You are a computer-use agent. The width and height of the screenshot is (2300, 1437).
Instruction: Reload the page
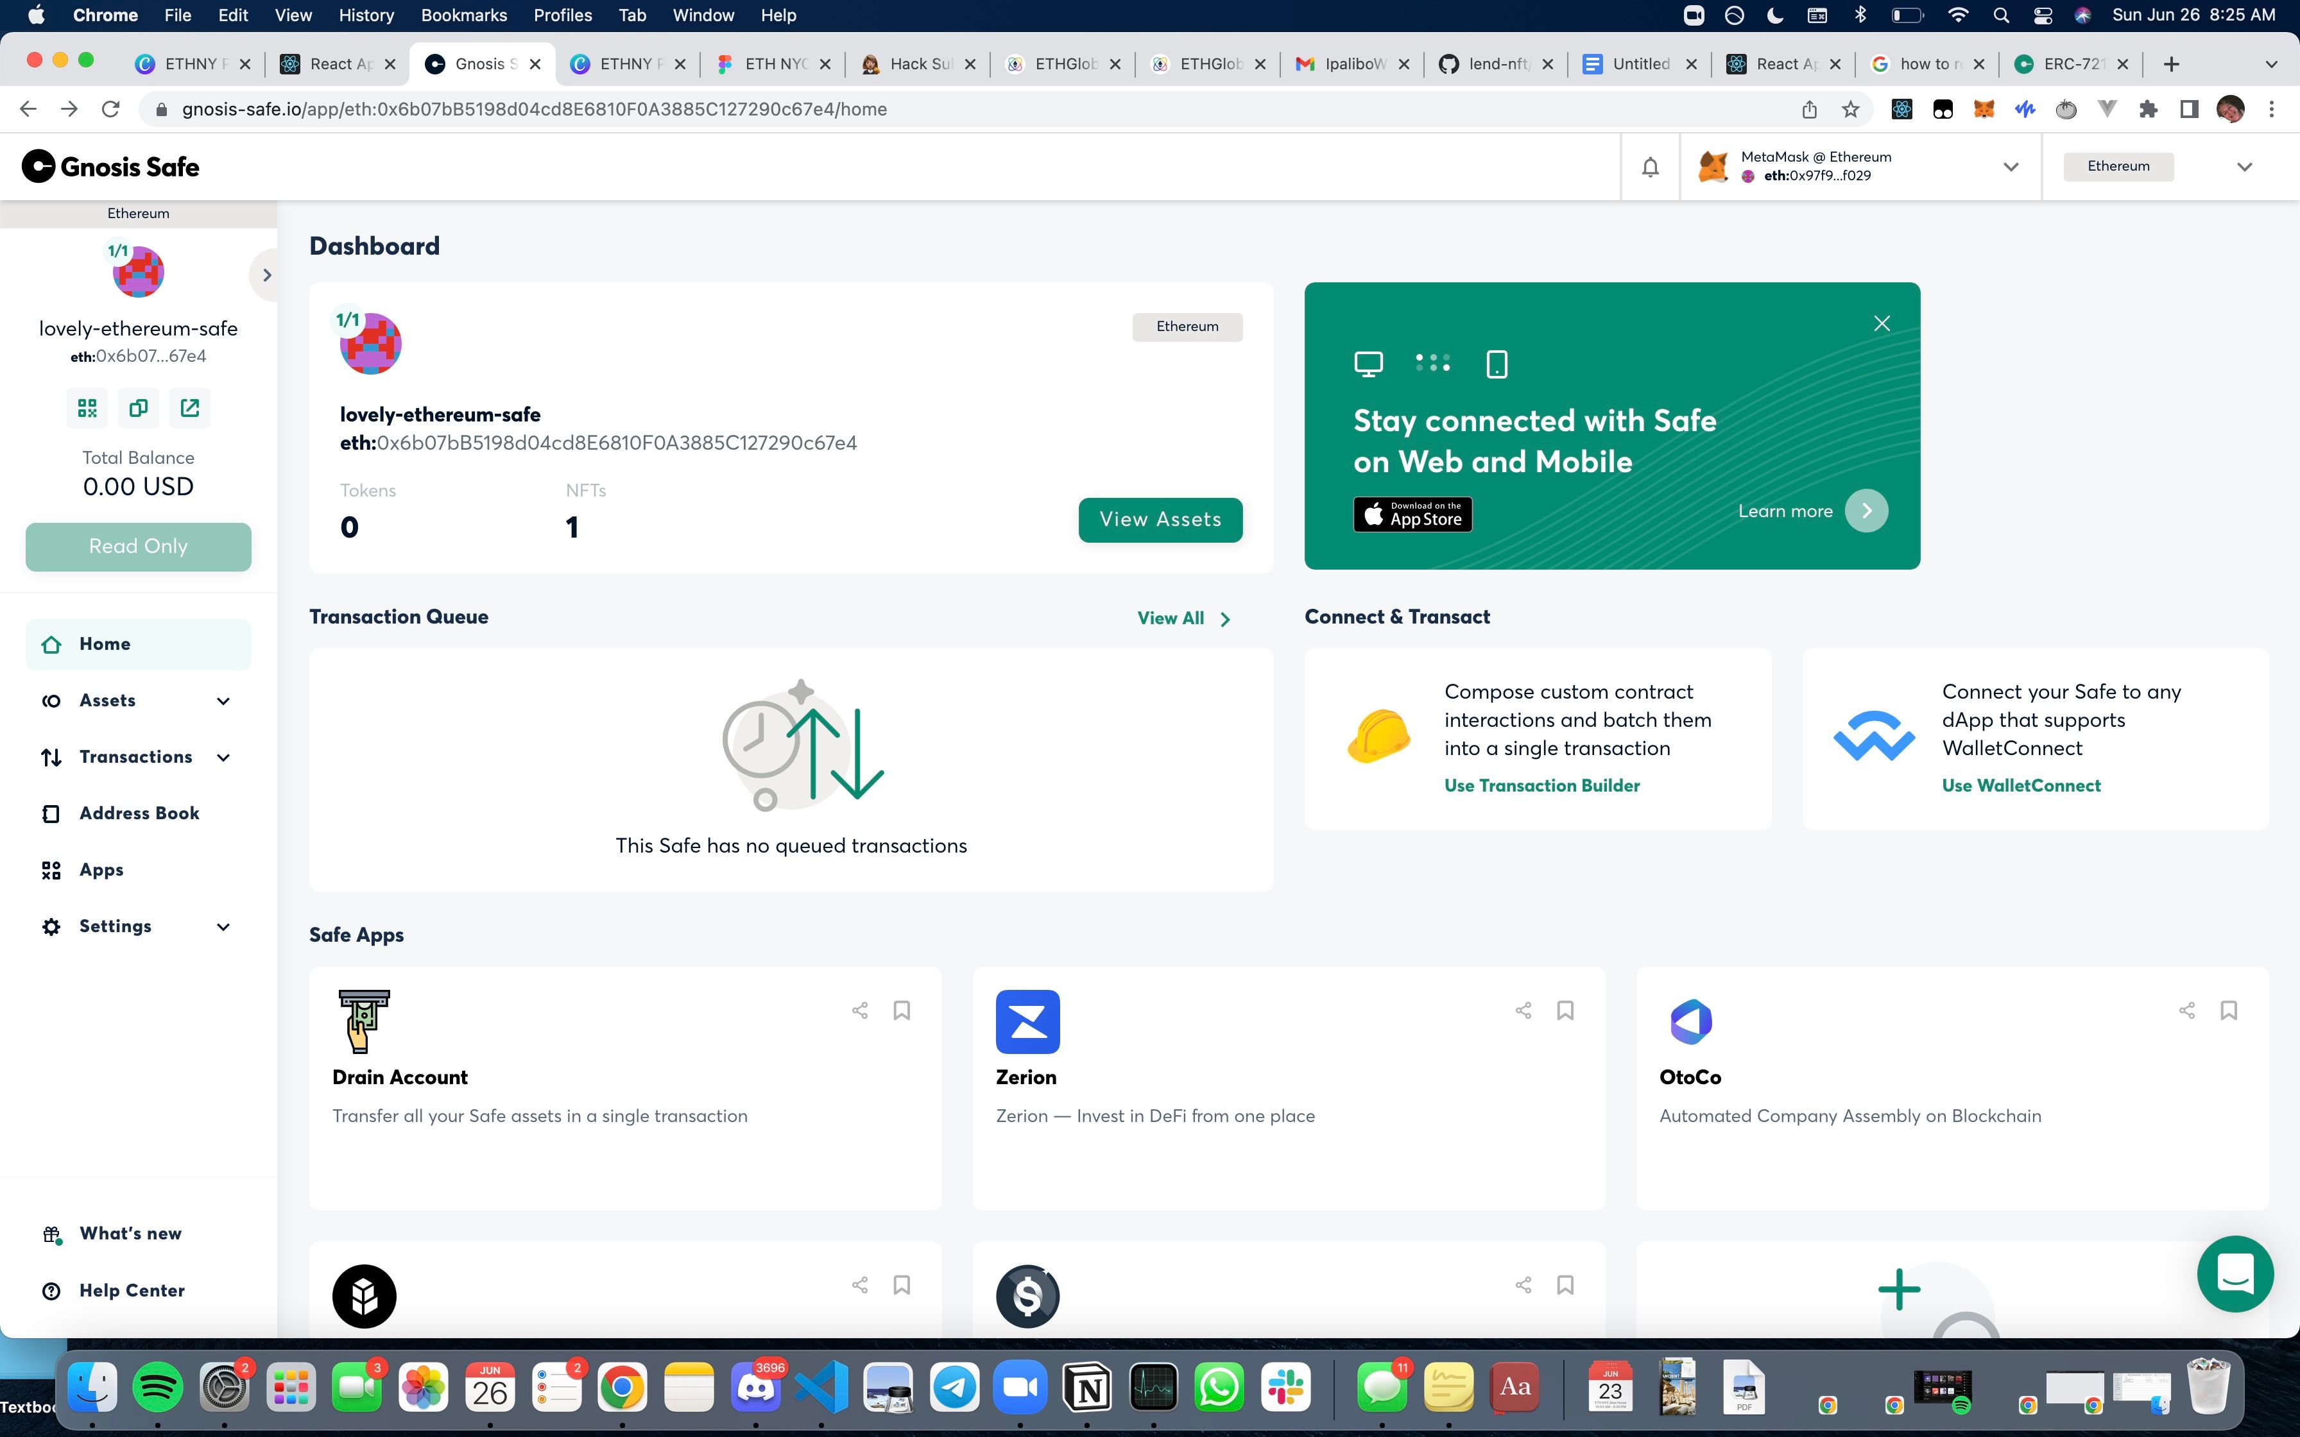(x=110, y=109)
